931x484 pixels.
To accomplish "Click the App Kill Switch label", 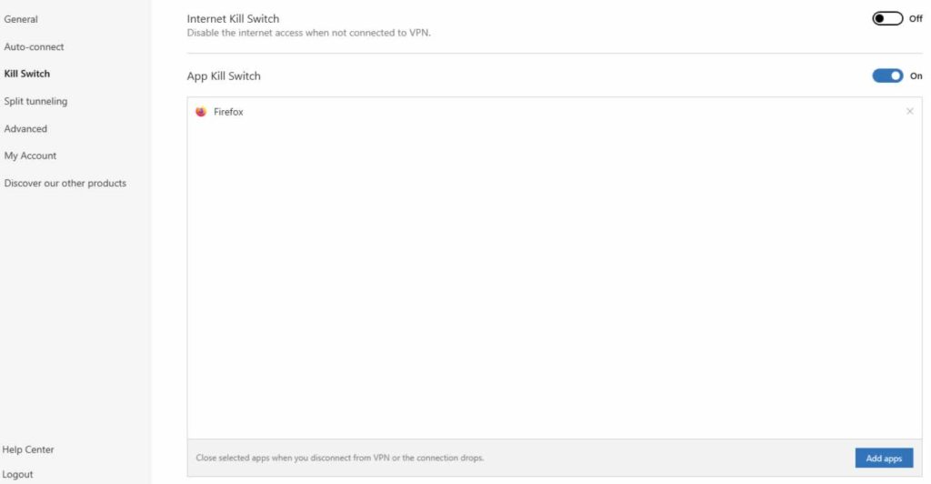I will (224, 76).
